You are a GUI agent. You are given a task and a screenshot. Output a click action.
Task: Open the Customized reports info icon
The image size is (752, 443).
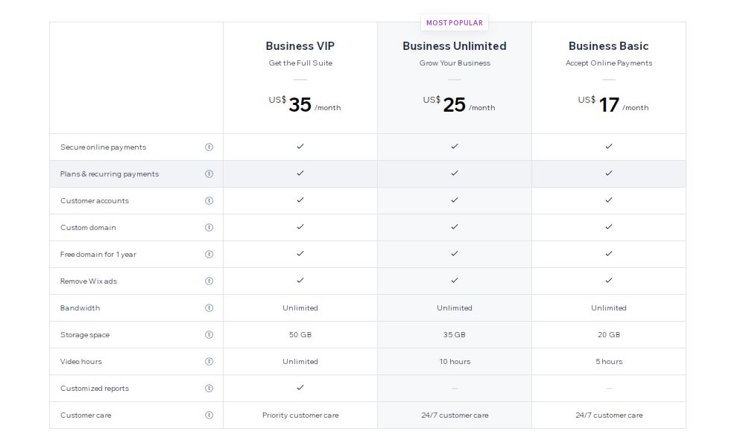(209, 389)
